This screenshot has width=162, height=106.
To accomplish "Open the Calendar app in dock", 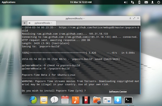I will tap(65, 100).
